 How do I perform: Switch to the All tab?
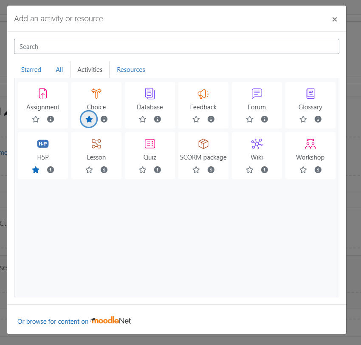point(59,70)
